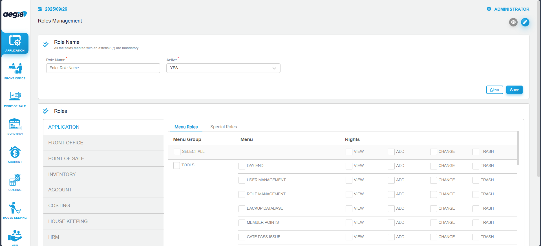Click the Clear button
This screenshot has height=246, width=541.
(494, 90)
